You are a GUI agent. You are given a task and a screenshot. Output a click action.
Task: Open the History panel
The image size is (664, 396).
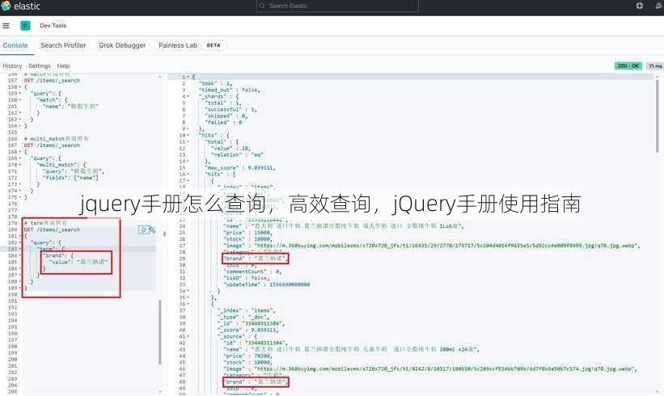coord(12,66)
